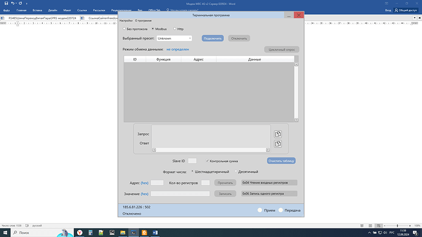Click the Очистить таблицу button
Screen dimensions: 422x237
point(281,161)
